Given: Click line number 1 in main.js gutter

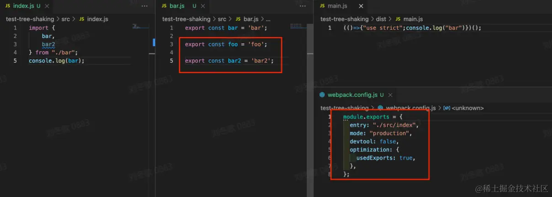Looking at the screenshot, I should (x=329, y=28).
